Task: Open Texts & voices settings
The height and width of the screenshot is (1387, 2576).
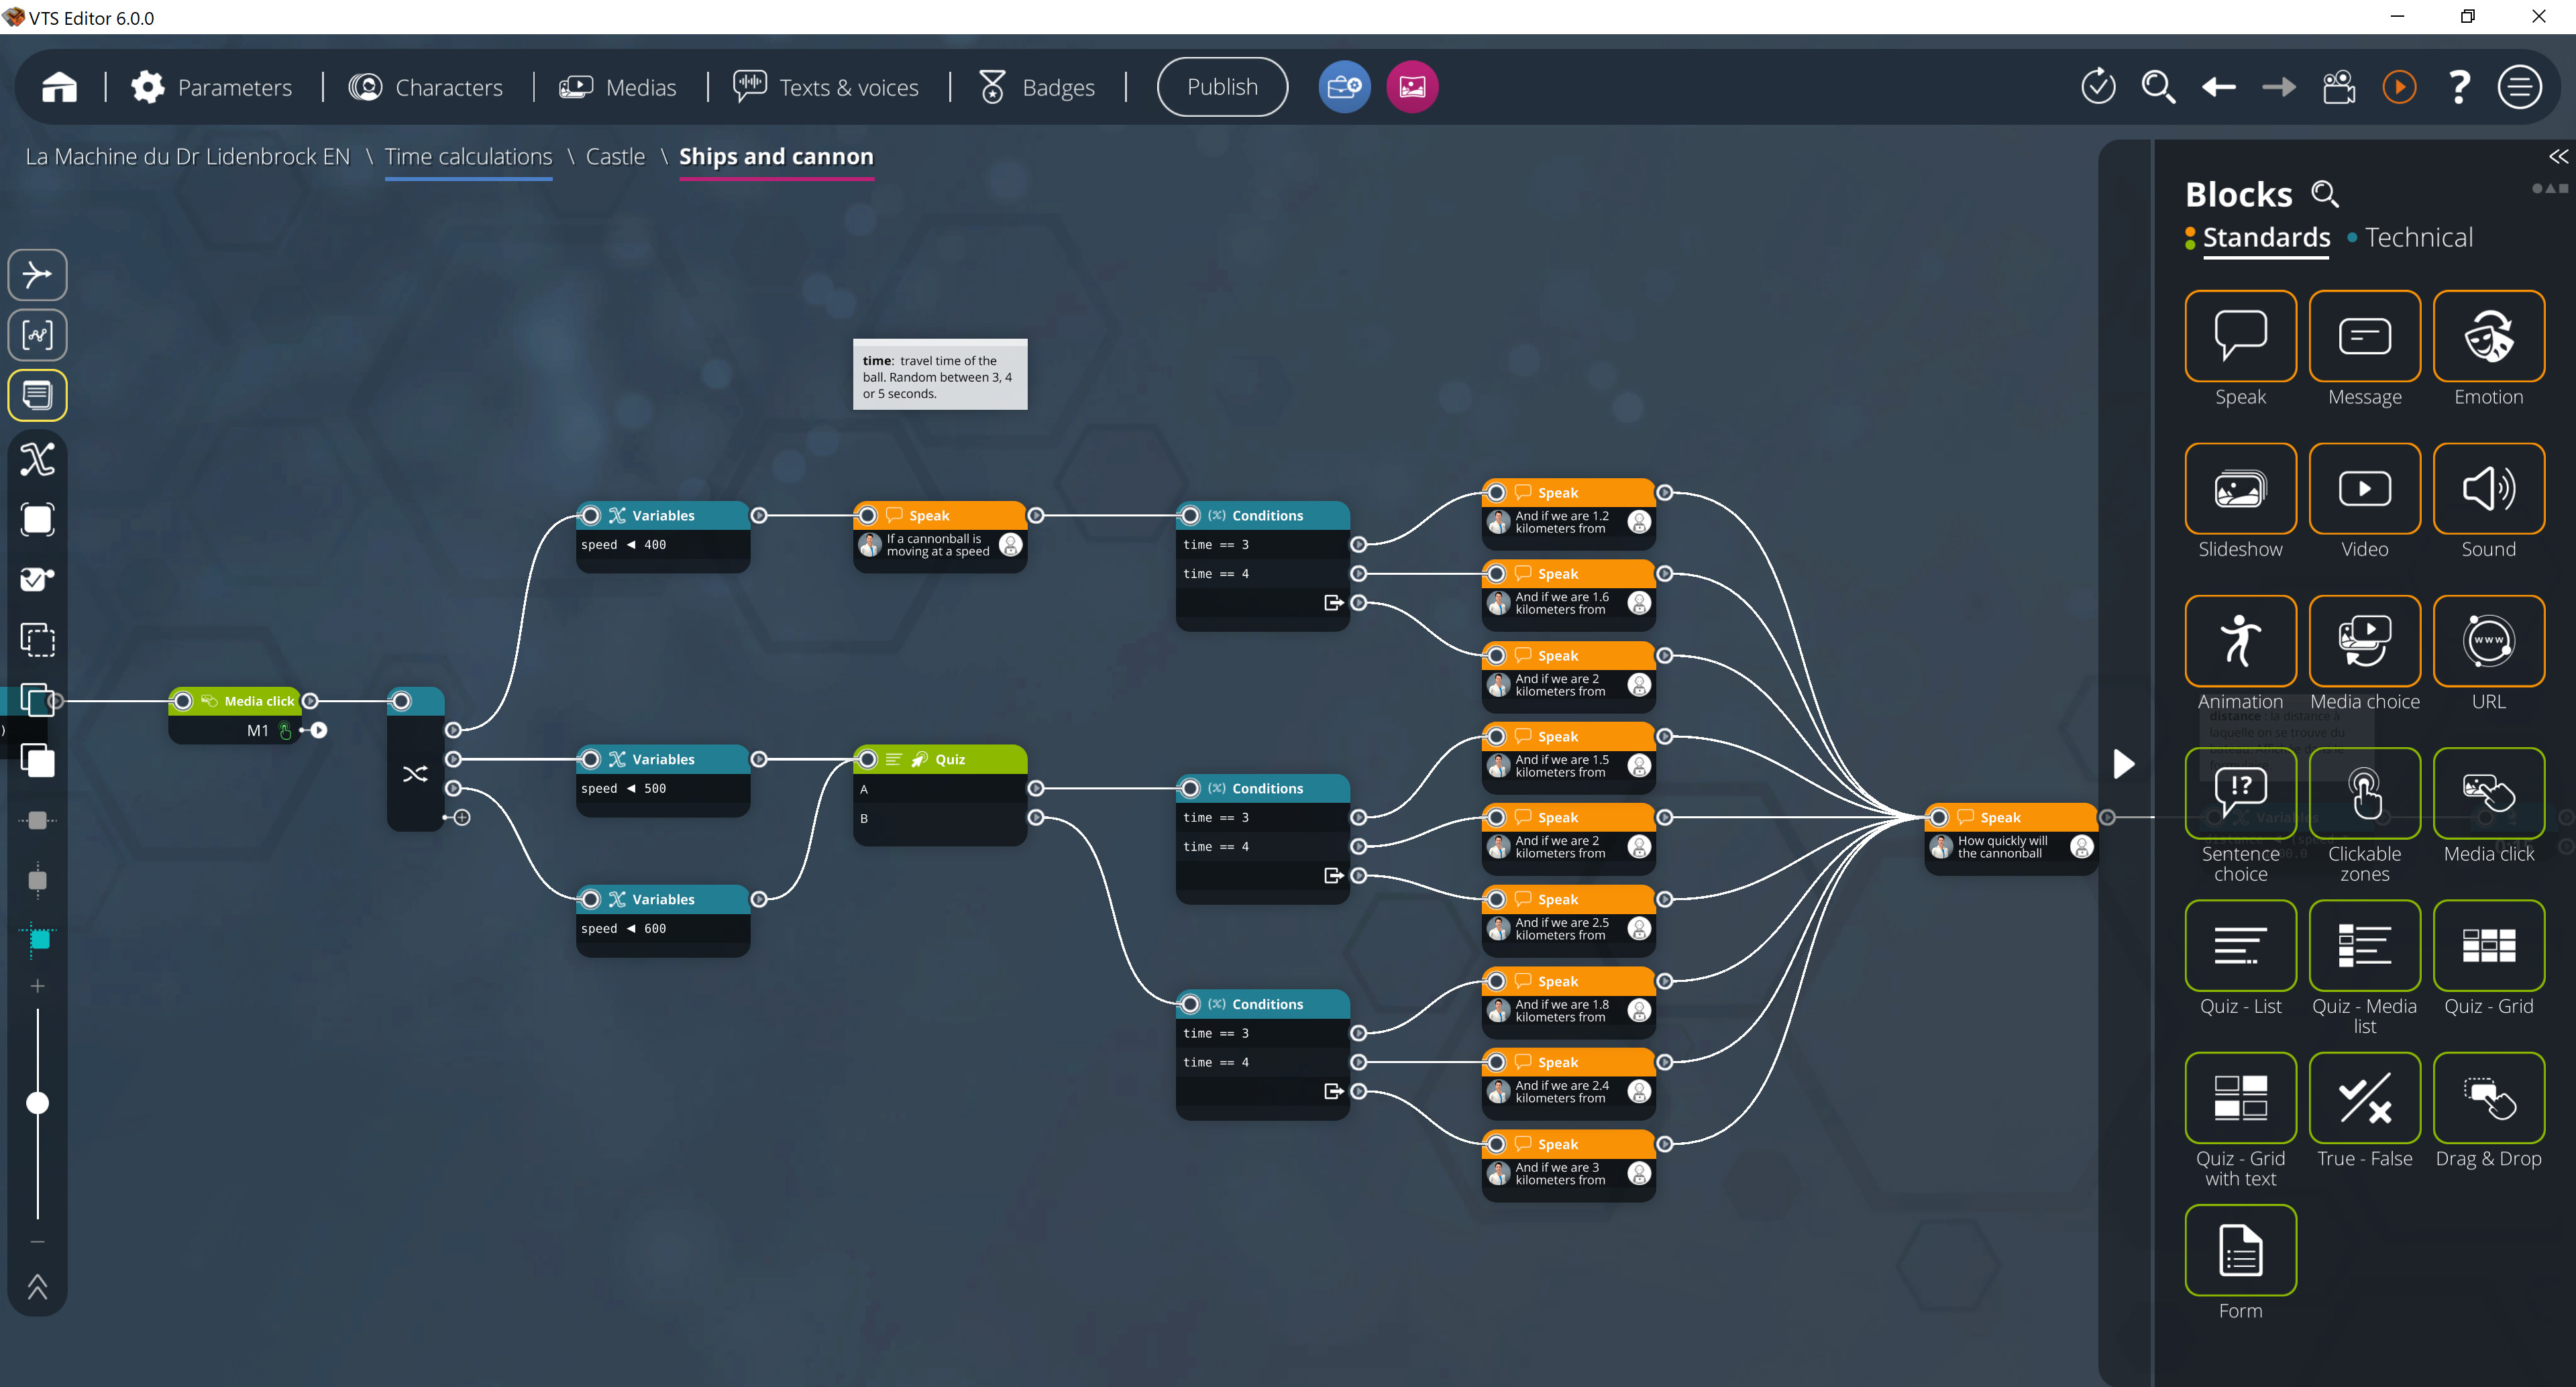Action: click(x=826, y=87)
